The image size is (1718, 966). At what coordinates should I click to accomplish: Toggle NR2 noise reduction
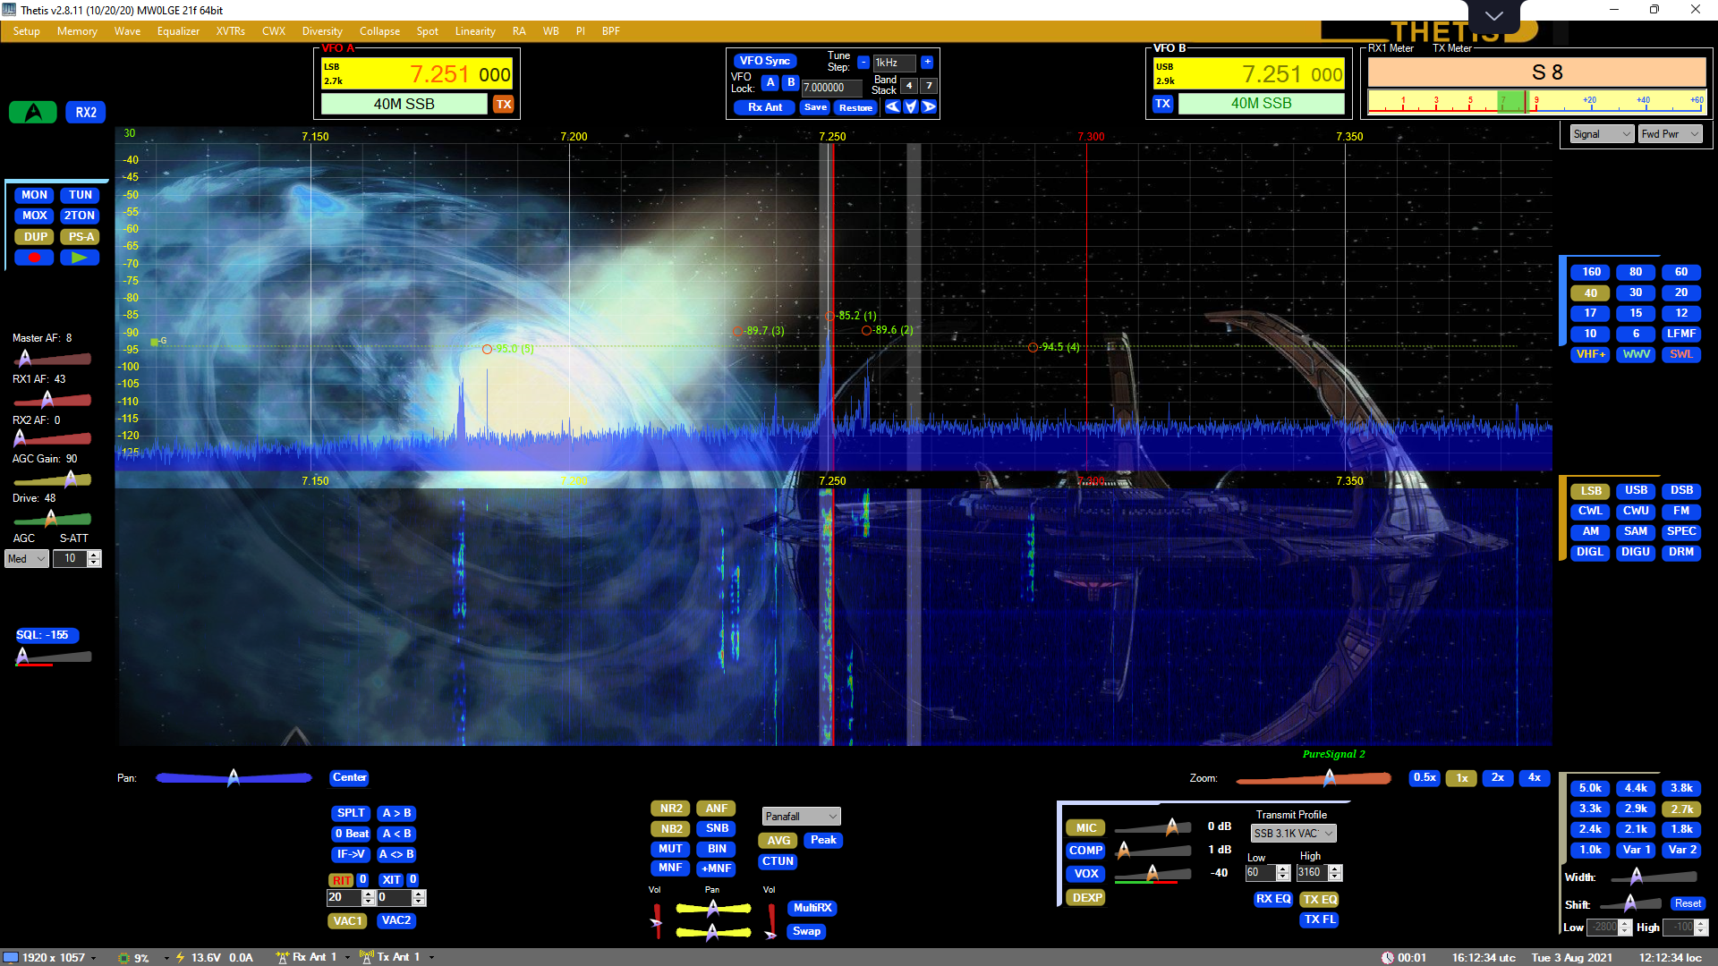click(671, 809)
